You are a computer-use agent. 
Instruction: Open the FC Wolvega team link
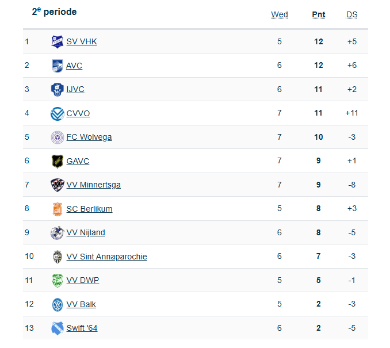pos(89,137)
